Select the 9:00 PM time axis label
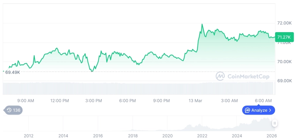The width and height of the screenshot is (300, 140). click(161, 101)
